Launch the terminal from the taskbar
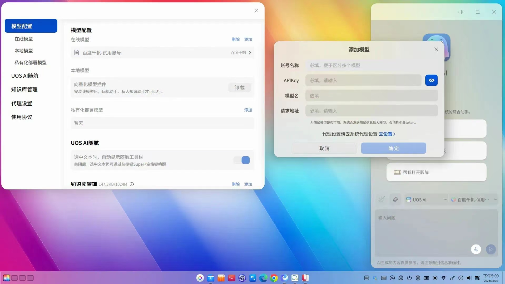Screen dimensions: 505x284 point(231,278)
